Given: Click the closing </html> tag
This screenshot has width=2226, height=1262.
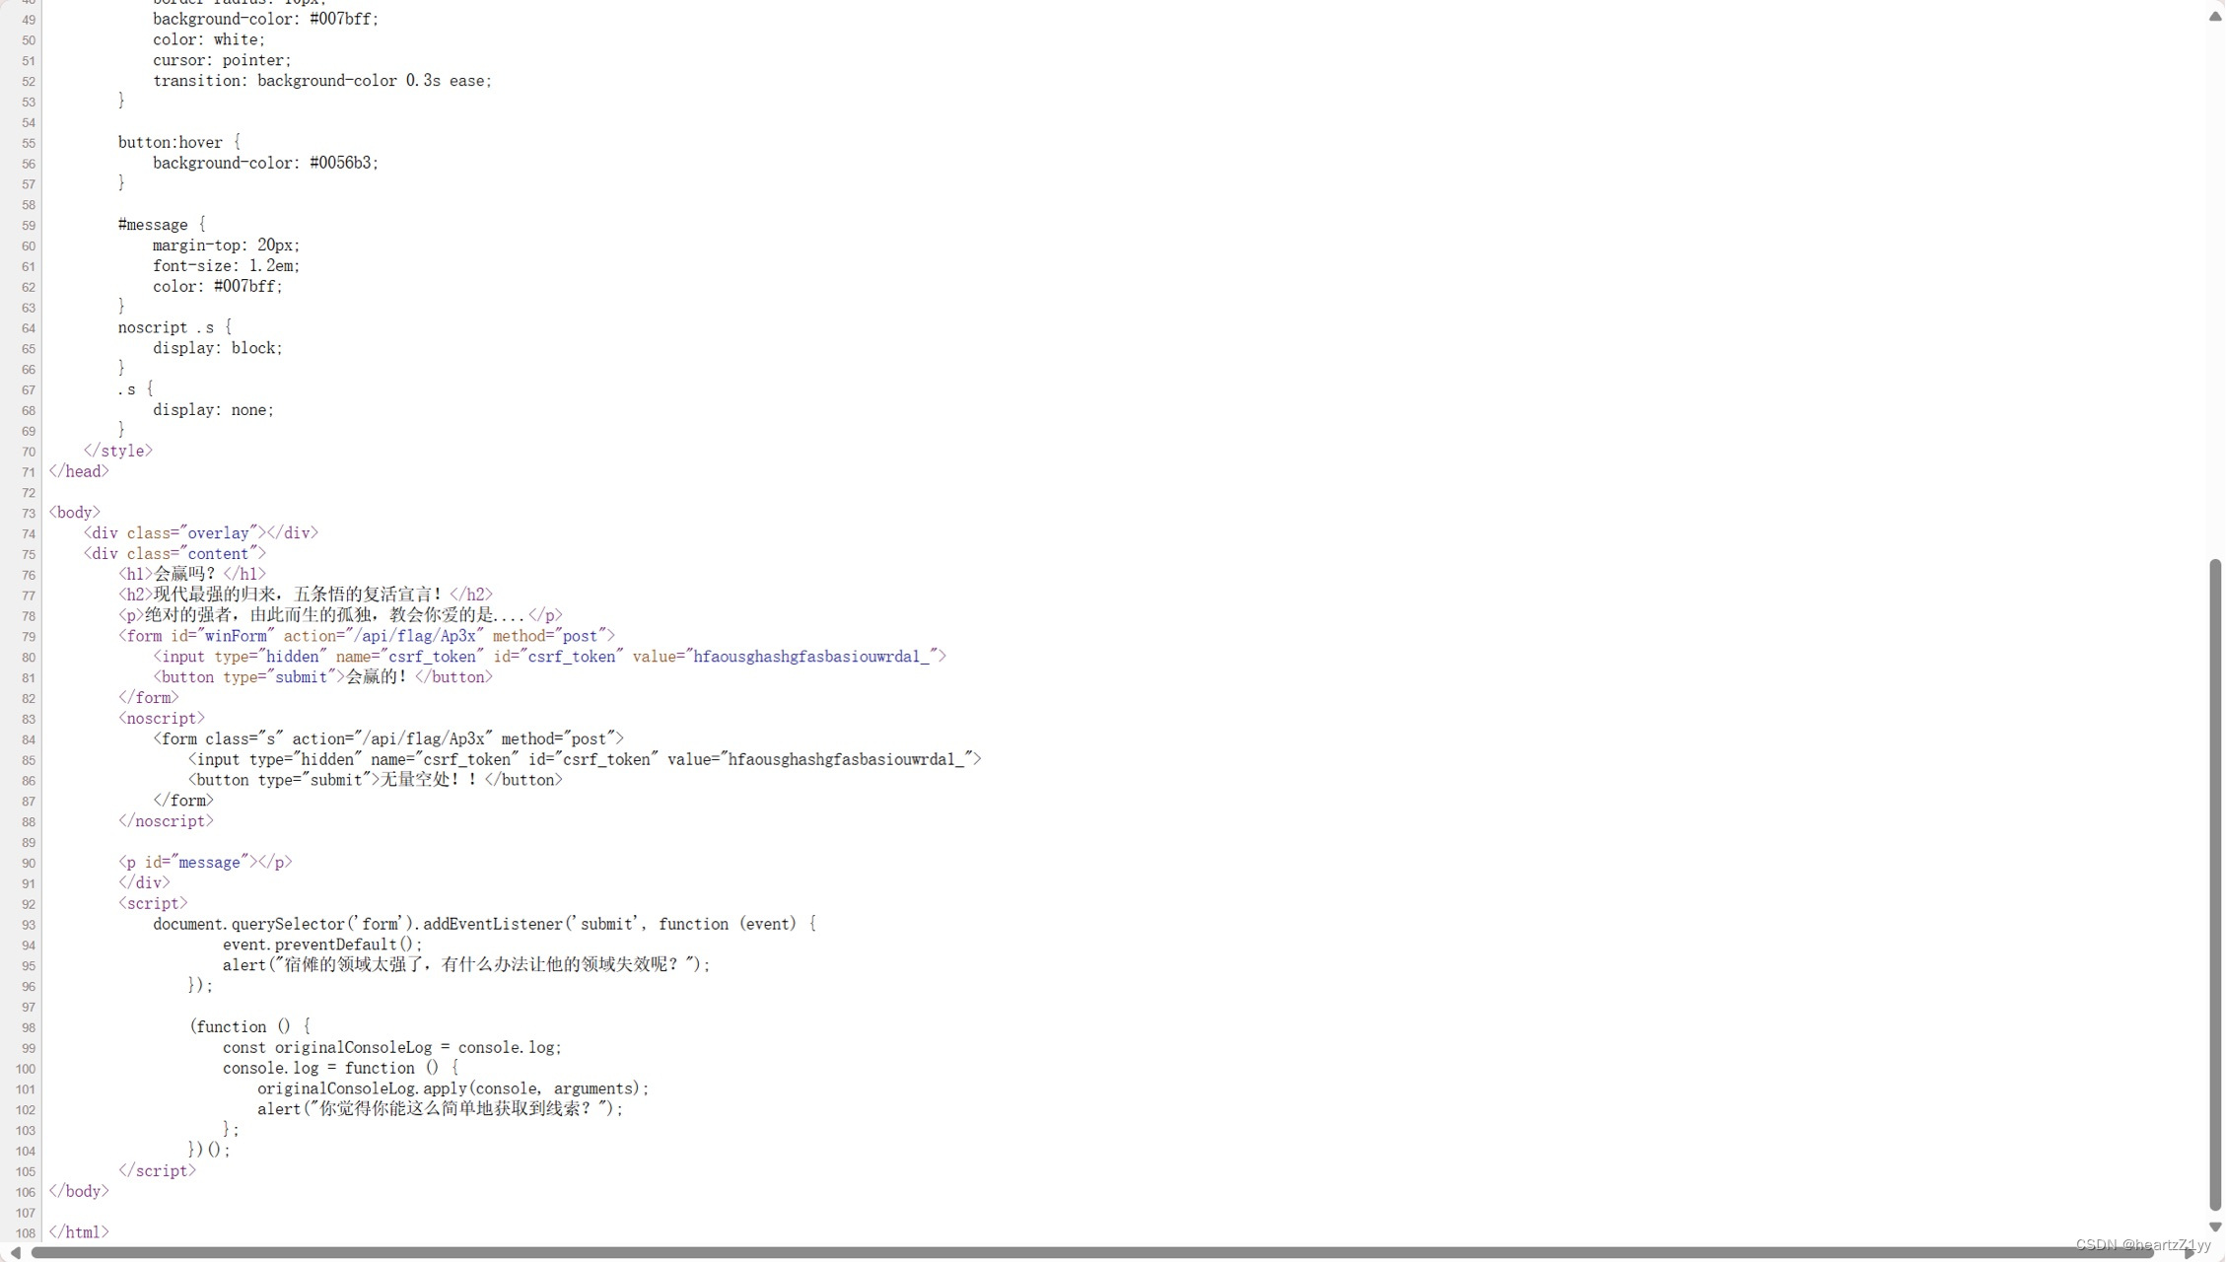Looking at the screenshot, I should [x=79, y=1232].
